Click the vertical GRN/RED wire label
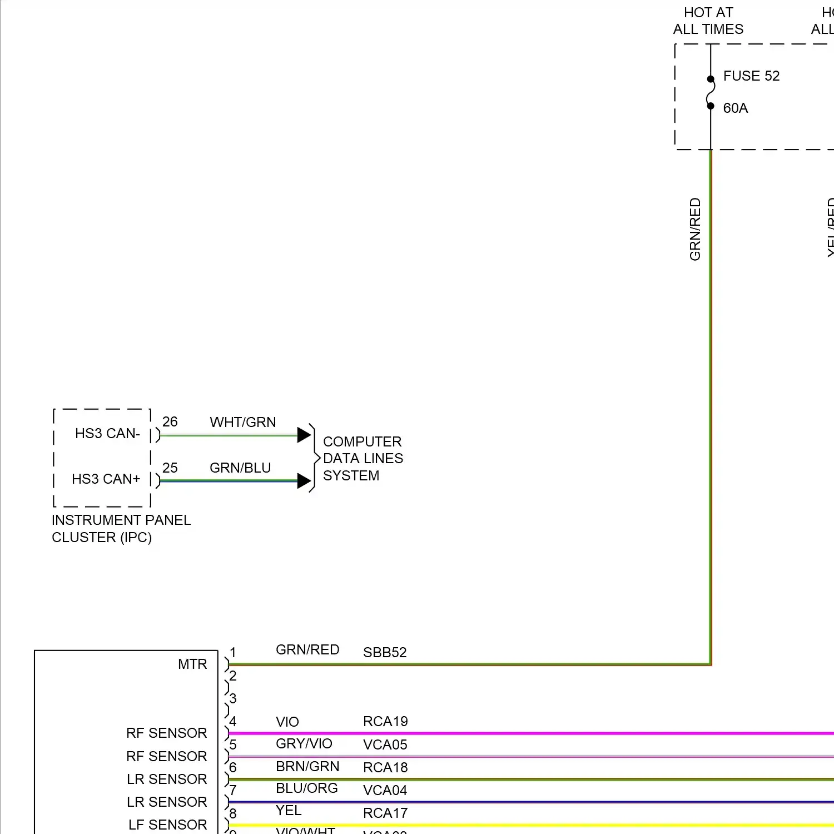834x834 pixels. coord(695,229)
